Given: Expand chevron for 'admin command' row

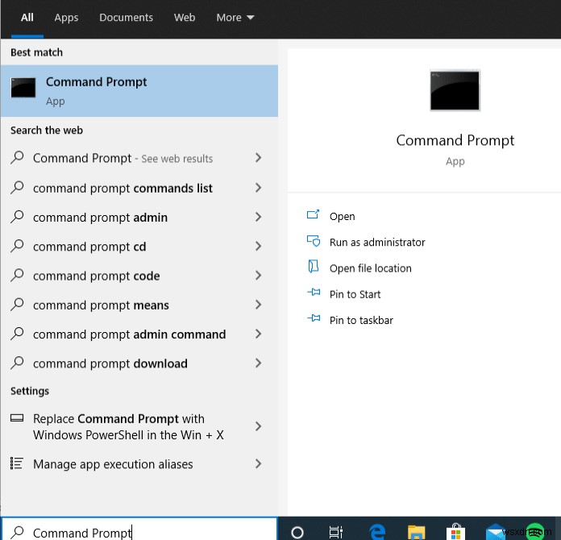Looking at the screenshot, I should (x=258, y=334).
